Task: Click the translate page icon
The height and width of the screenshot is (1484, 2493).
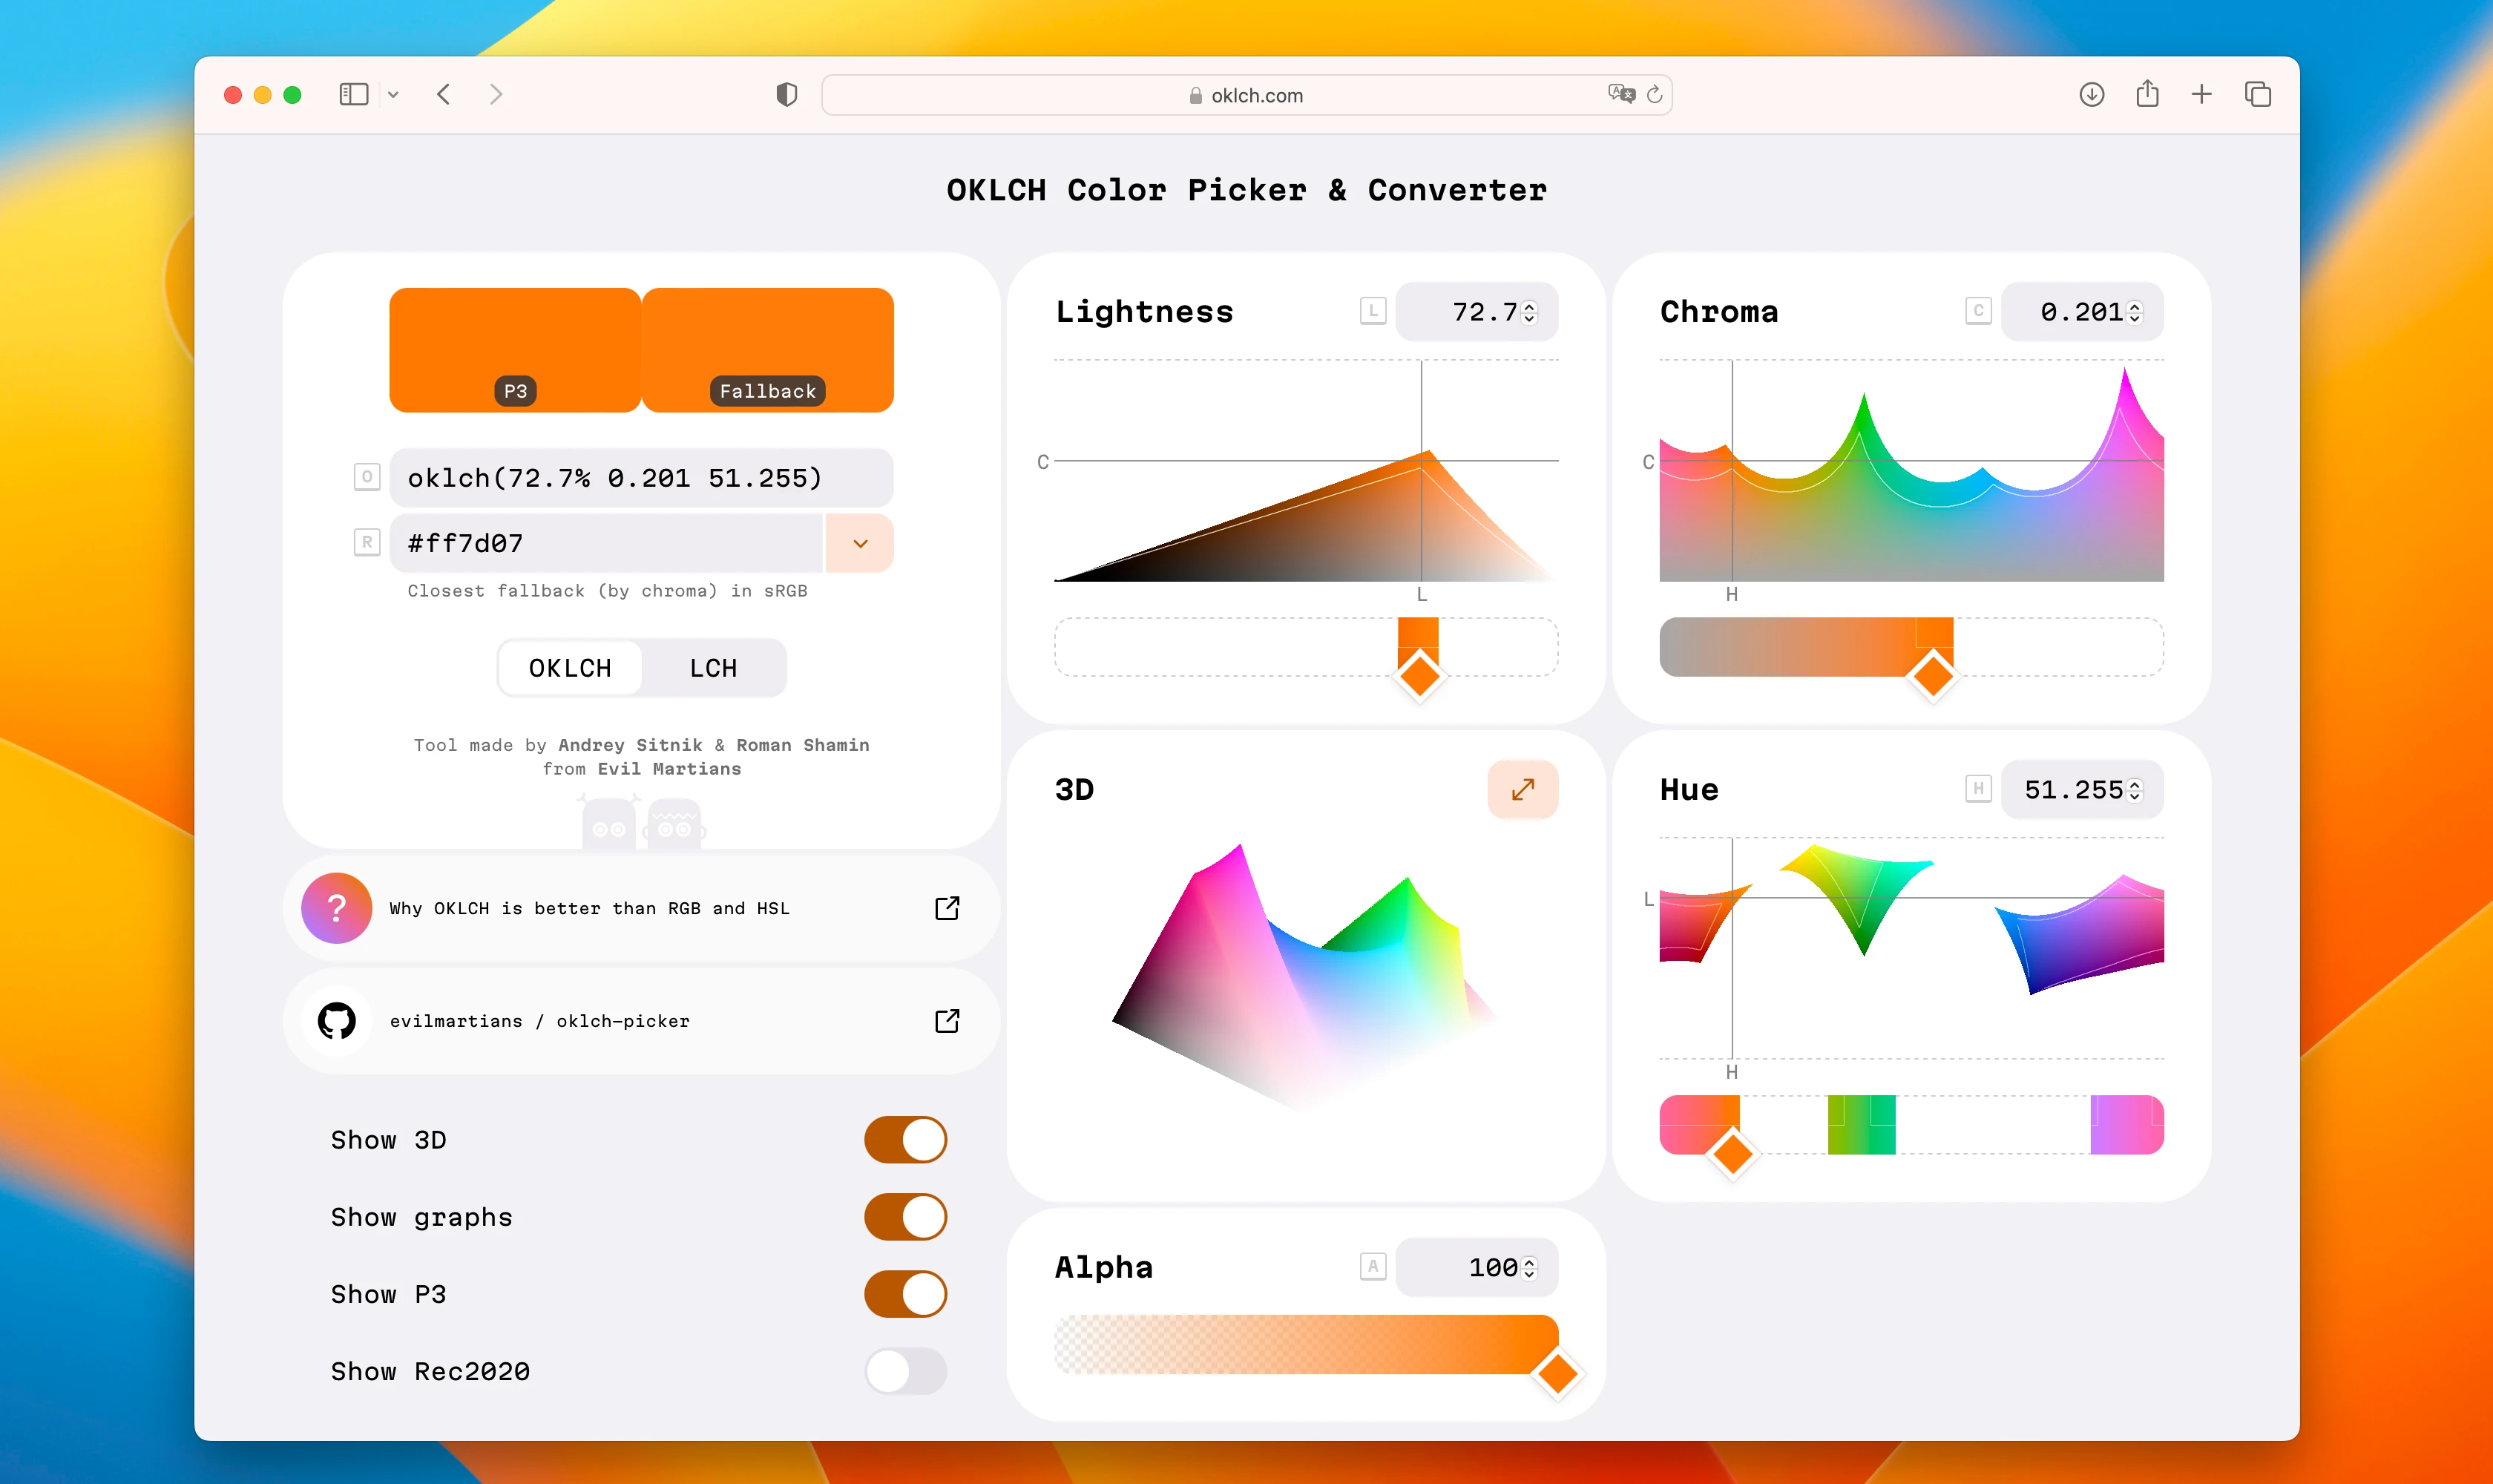Action: (1621, 94)
